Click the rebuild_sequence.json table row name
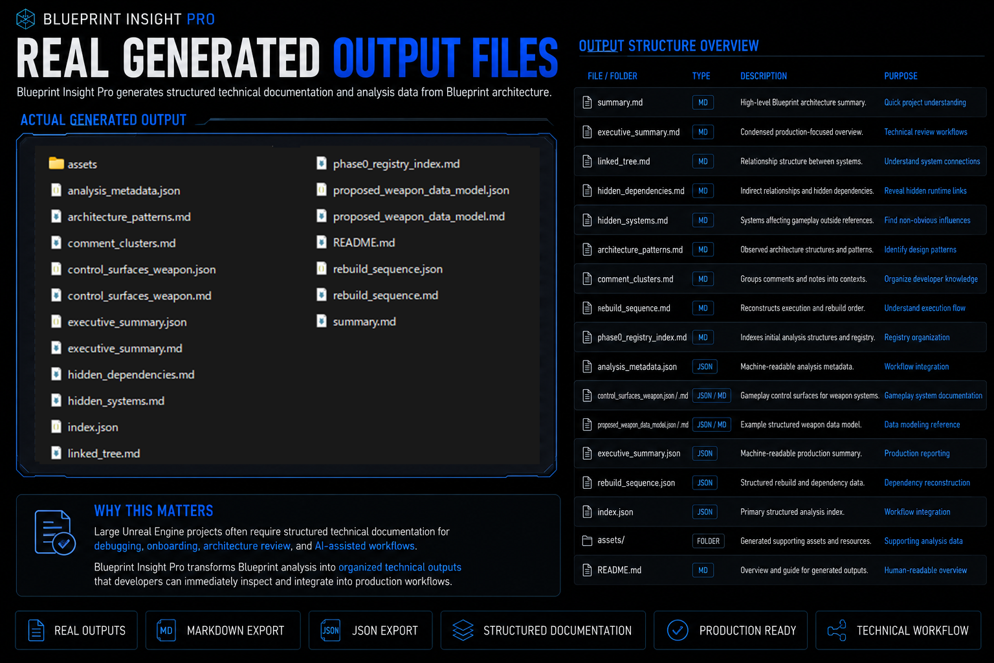 [636, 483]
